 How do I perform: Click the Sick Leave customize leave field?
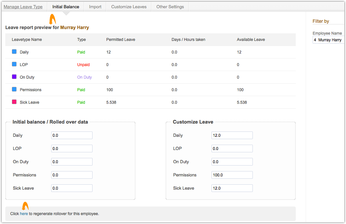tap(232, 188)
